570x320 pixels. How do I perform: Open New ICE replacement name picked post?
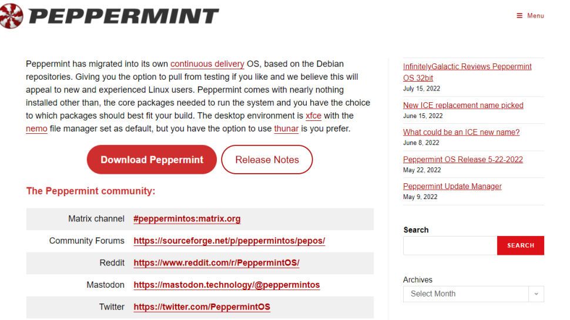463,106
